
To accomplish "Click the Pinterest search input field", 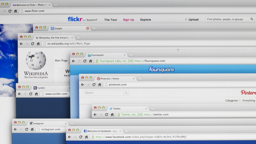I will 103,93.
